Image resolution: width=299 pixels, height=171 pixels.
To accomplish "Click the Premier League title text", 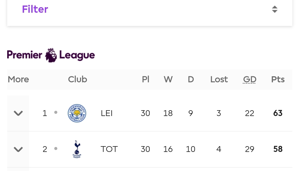I will click(51, 55).
